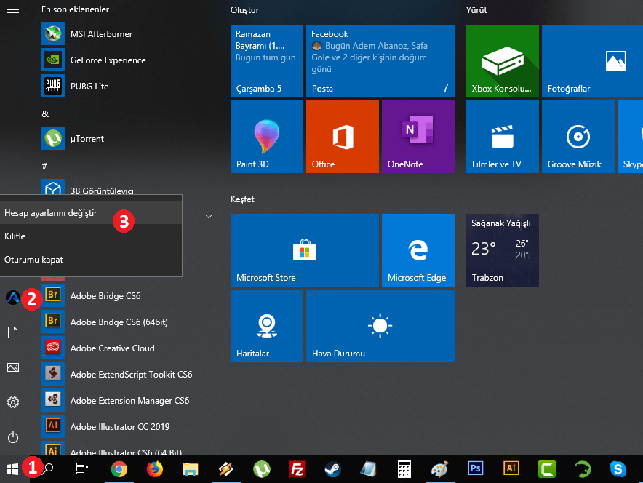Open the OneNote tile
The height and width of the screenshot is (483, 643).
pyautogui.click(x=418, y=137)
